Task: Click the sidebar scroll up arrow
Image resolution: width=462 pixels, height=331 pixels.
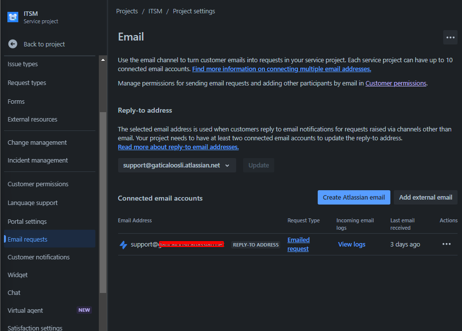Action: [103, 60]
